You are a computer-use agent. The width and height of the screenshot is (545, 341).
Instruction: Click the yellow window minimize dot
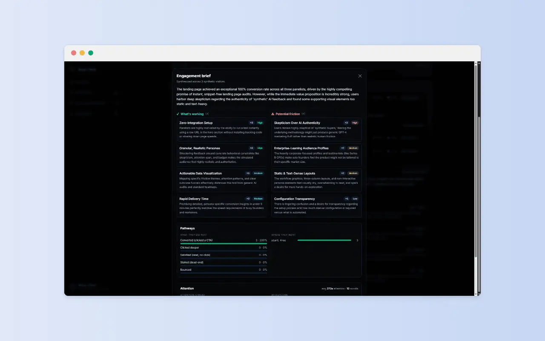tap(82, 53)
